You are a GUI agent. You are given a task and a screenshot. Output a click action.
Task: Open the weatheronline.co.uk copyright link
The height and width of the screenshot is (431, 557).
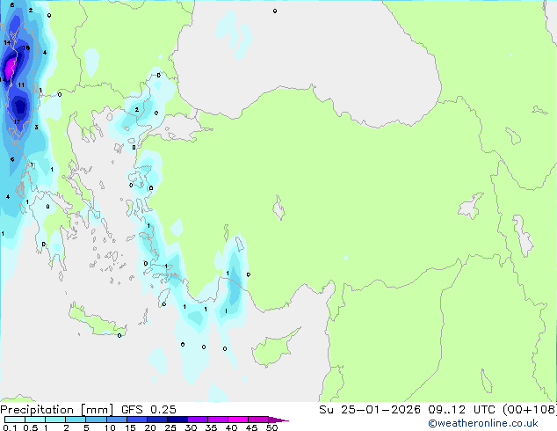pos(483,423)
